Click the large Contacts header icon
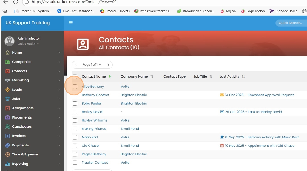The image size is (307, 171). point(83,44)
